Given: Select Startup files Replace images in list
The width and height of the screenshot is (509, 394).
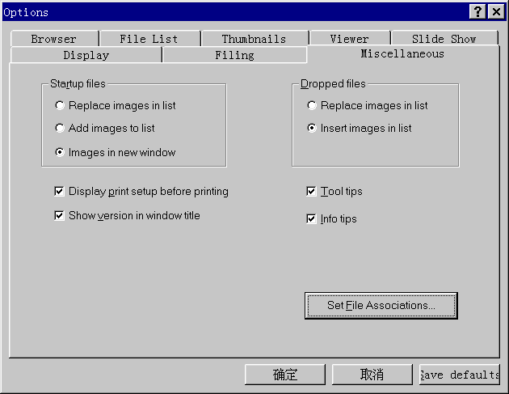Looking at the screenshot, I should pos(60,105).
